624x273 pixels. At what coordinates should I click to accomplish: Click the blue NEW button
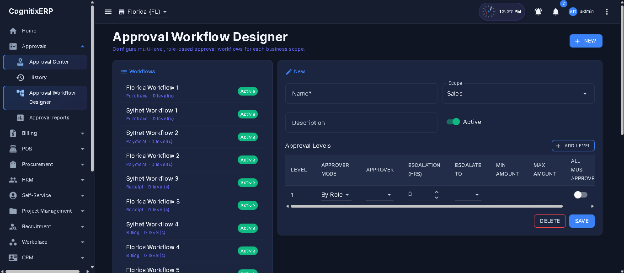[x=586, y=41]
